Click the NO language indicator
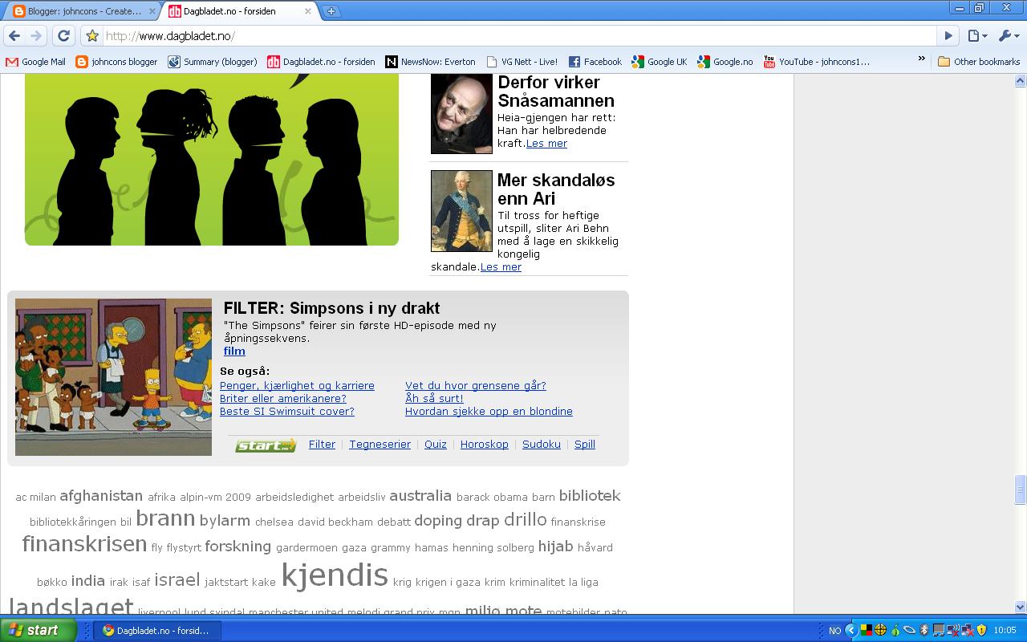 [834, 631]
